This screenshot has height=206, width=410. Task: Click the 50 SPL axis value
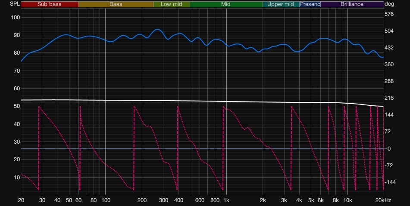tap(17, 106)
